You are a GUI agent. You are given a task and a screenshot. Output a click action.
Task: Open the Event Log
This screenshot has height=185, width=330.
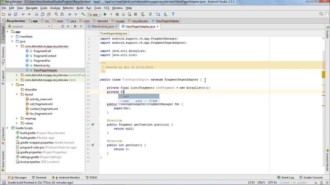pos(286,177)
